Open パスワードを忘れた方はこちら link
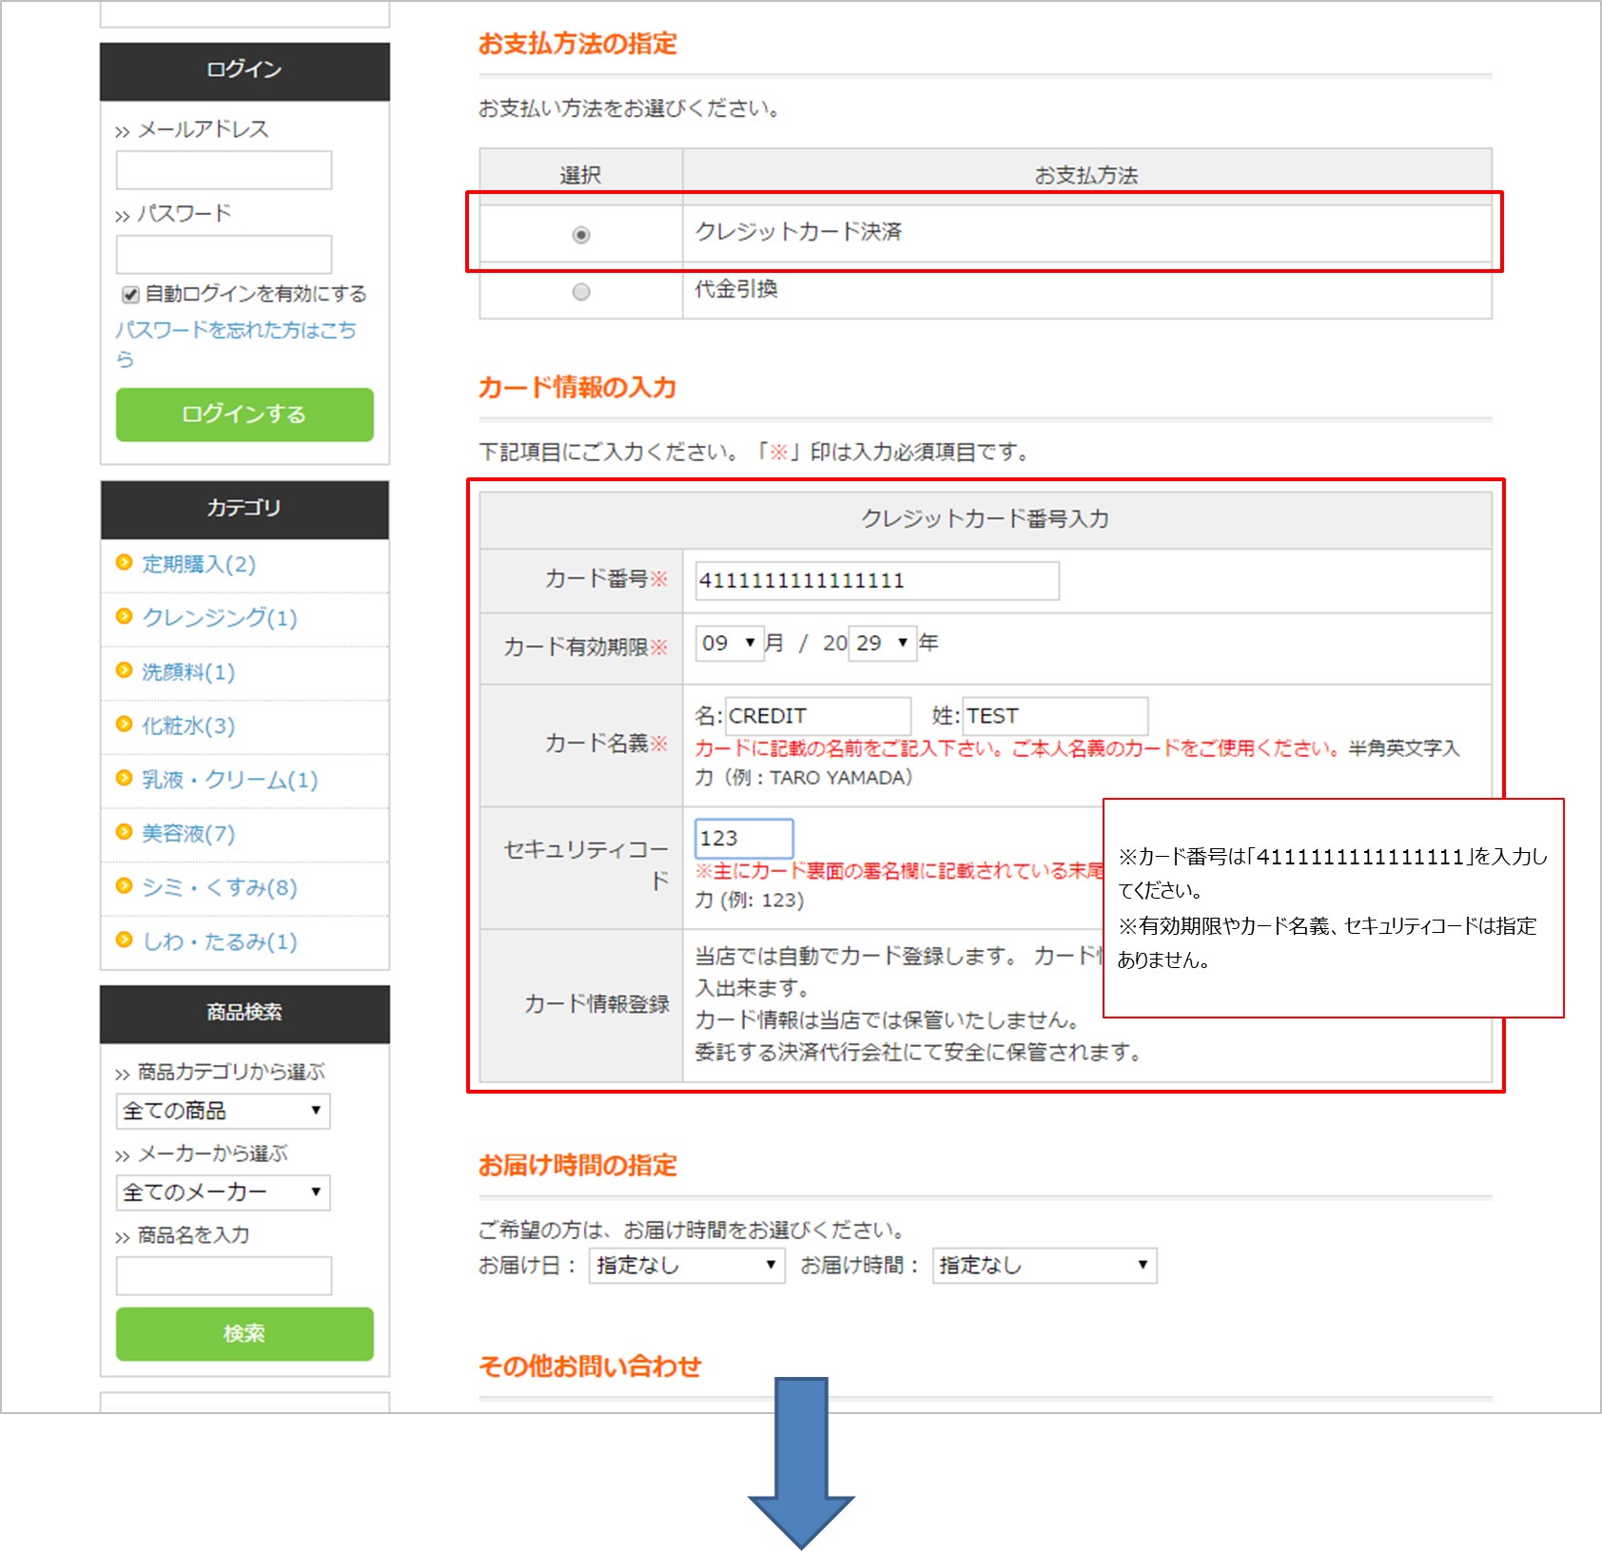The image size is (1602, 1551). [x=235, y=331]
